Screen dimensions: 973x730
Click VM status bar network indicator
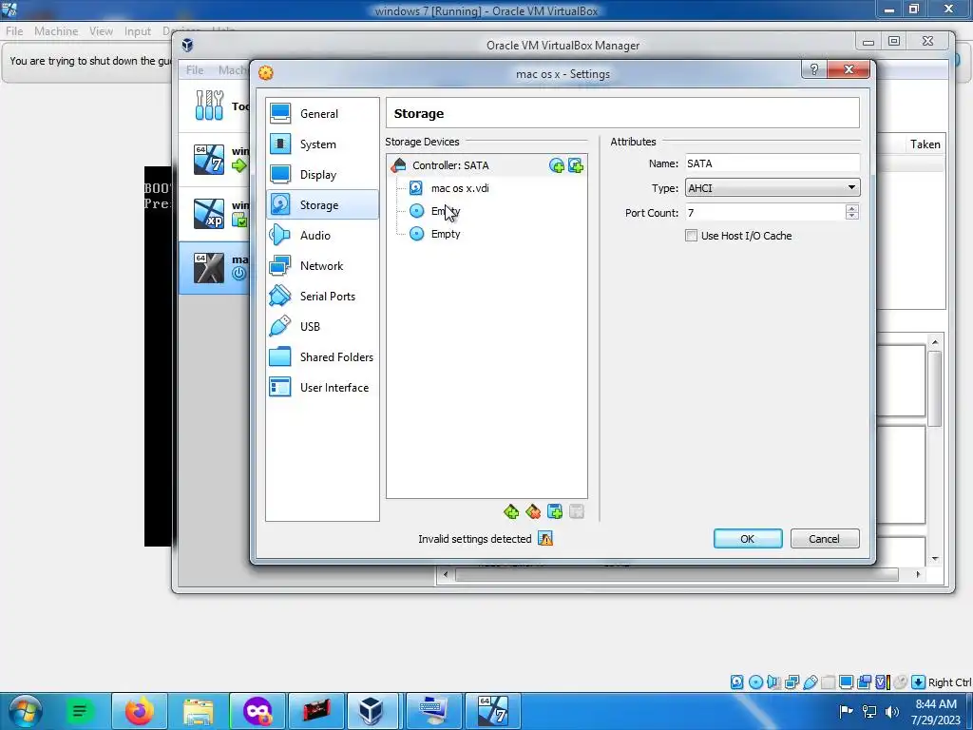click(792, 682)
